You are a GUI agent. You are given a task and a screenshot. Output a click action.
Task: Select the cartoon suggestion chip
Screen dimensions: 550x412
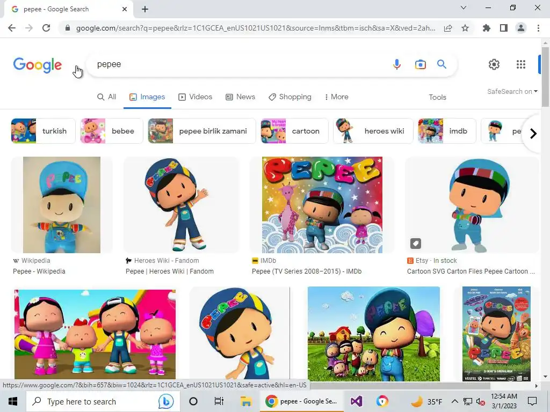[294, 131]
